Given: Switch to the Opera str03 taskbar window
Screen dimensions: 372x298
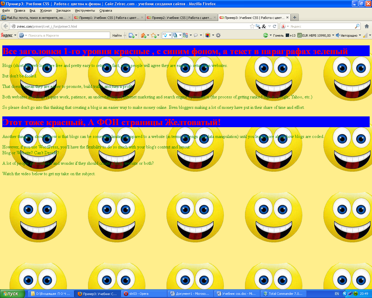Looking at the screenshot, I should click(144, 294).
